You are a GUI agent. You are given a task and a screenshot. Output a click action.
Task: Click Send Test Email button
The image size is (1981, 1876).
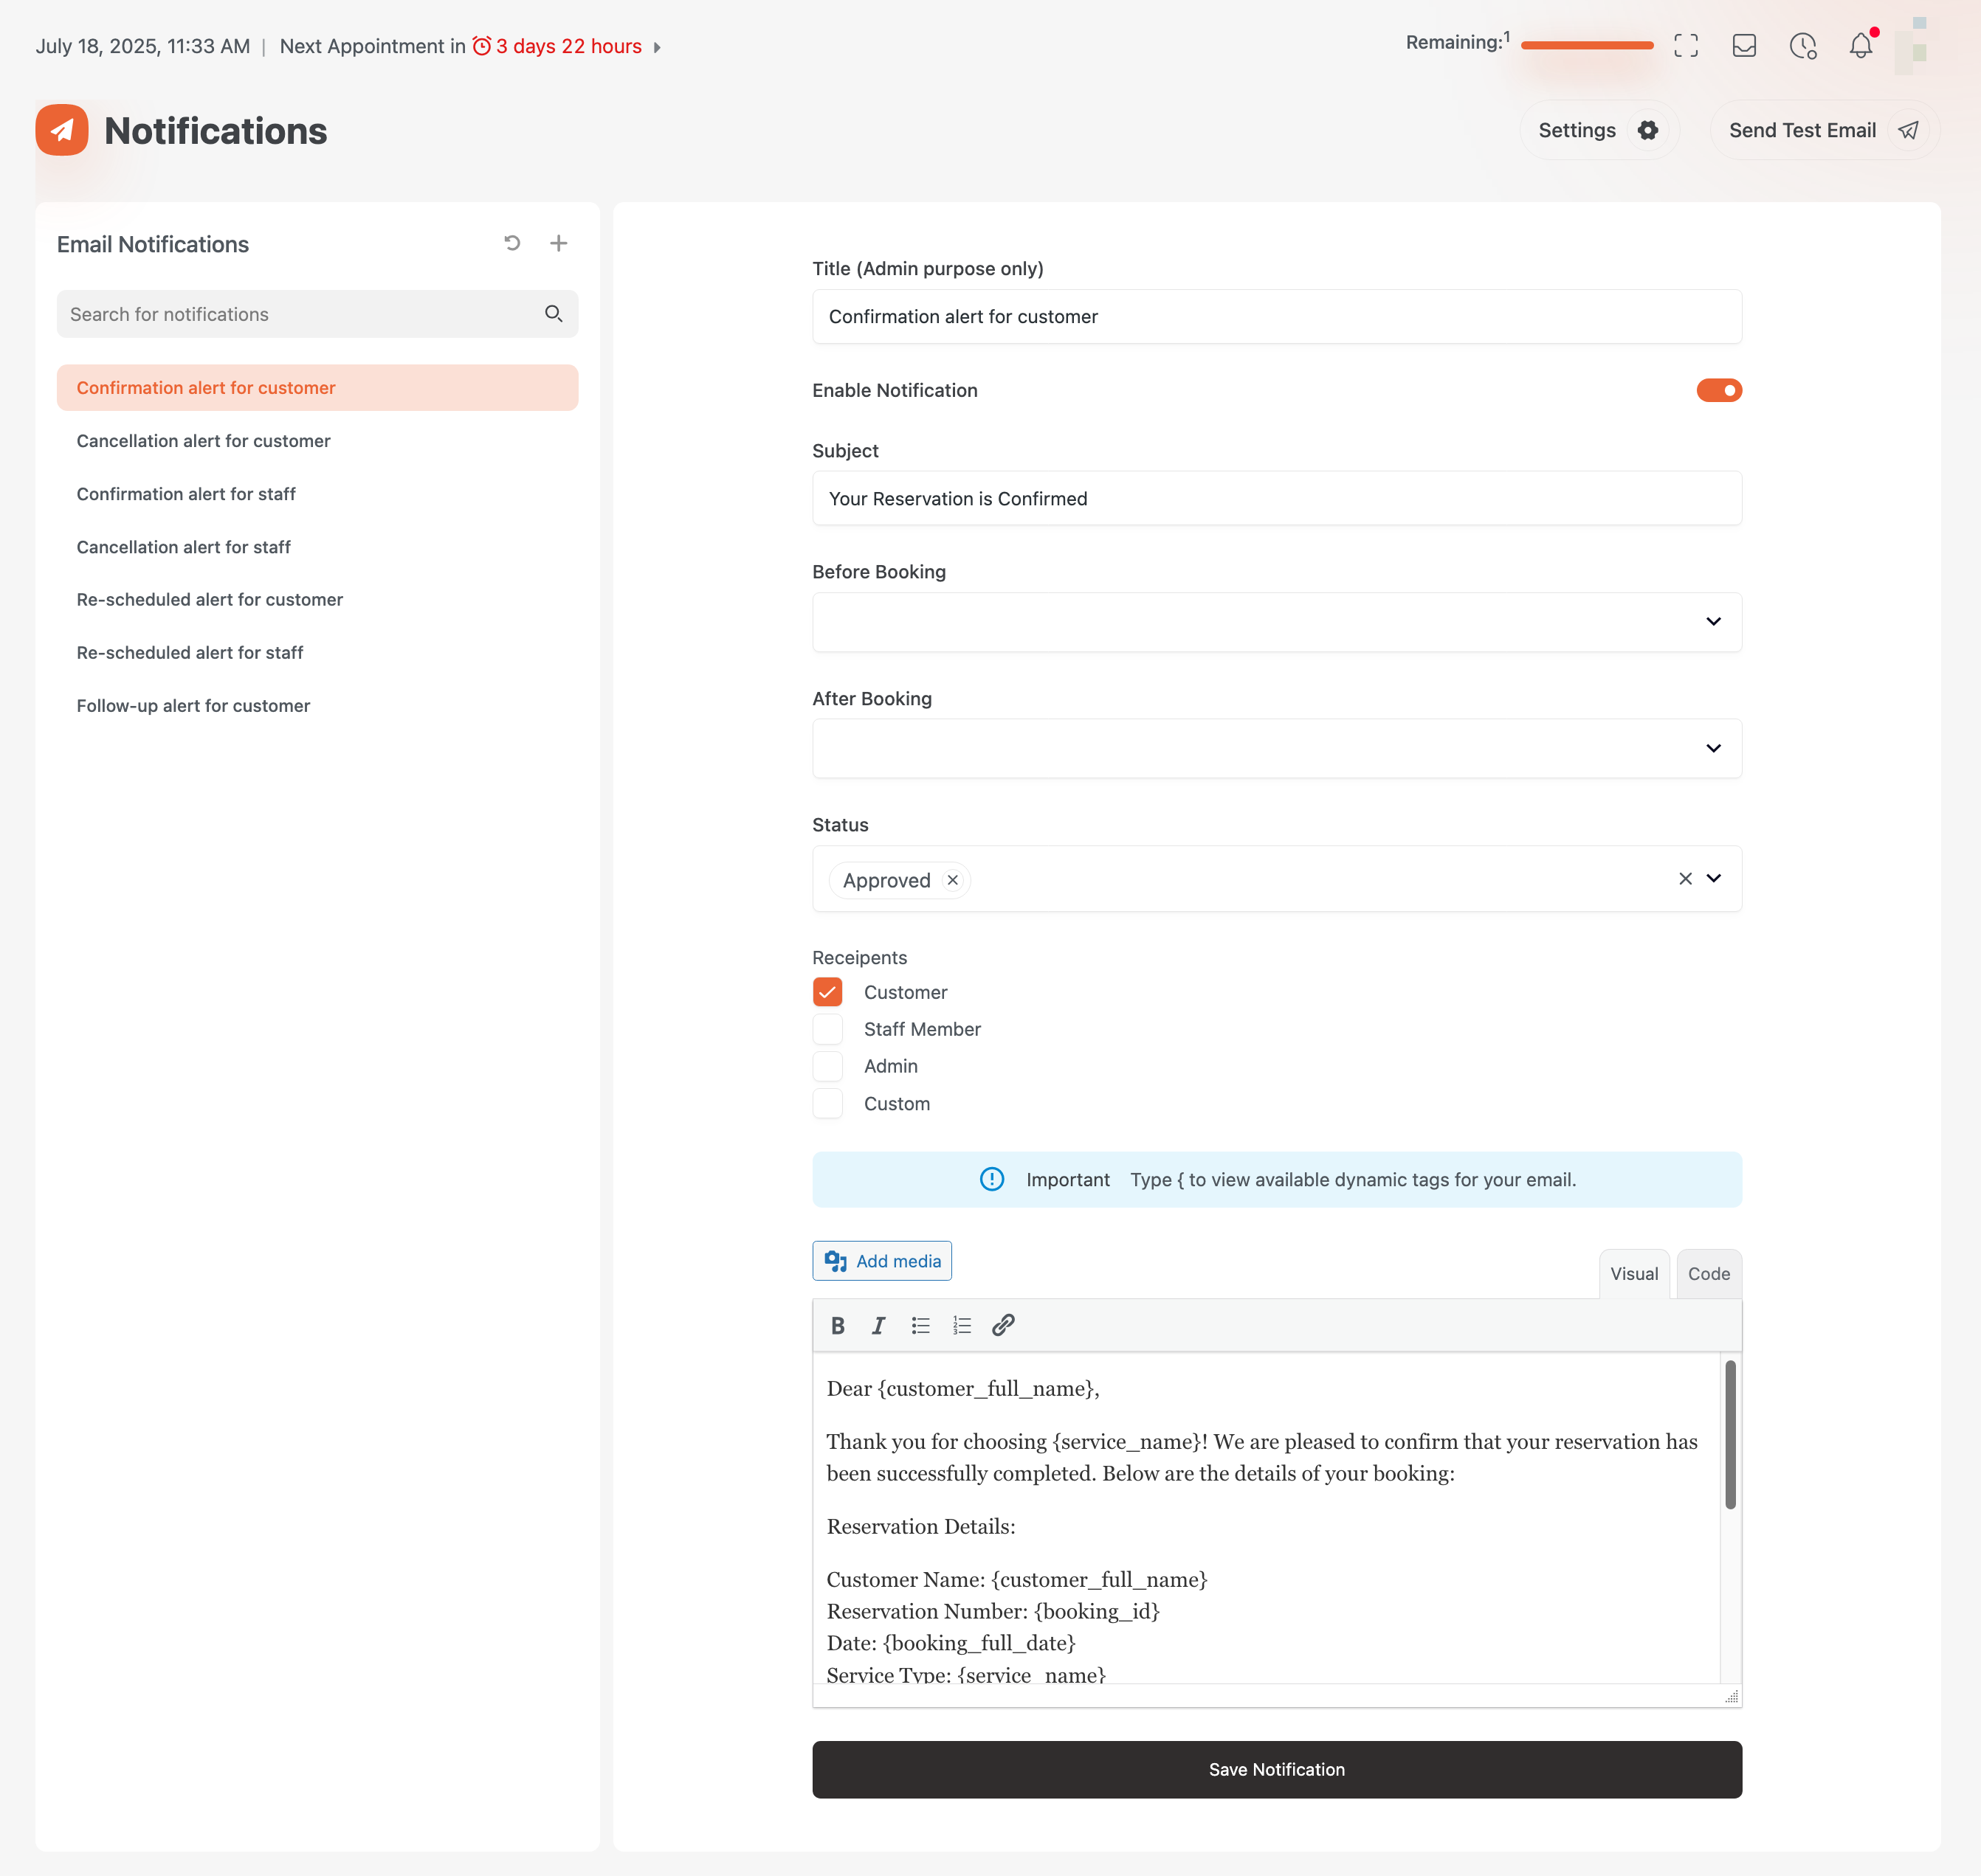1823,130
